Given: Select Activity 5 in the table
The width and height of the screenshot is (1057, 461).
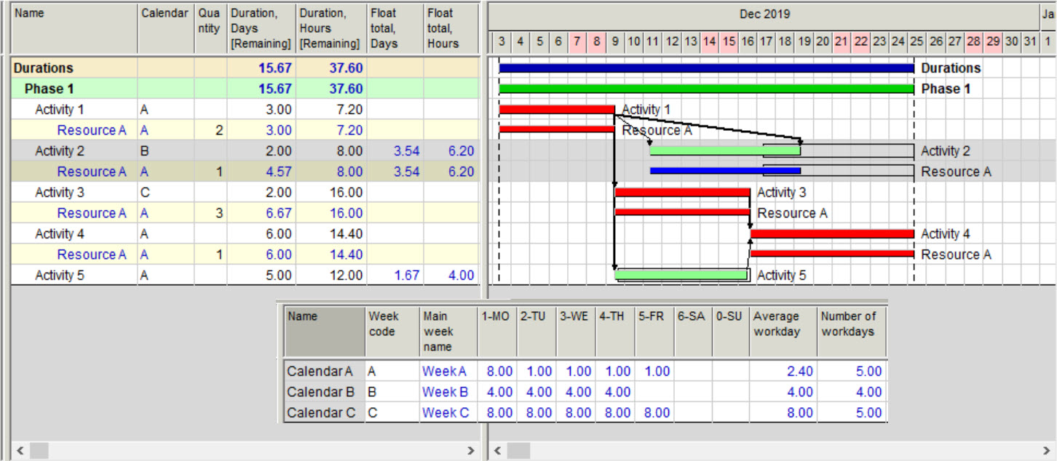Looking at the screenshot, I should (x=60, y=276).
